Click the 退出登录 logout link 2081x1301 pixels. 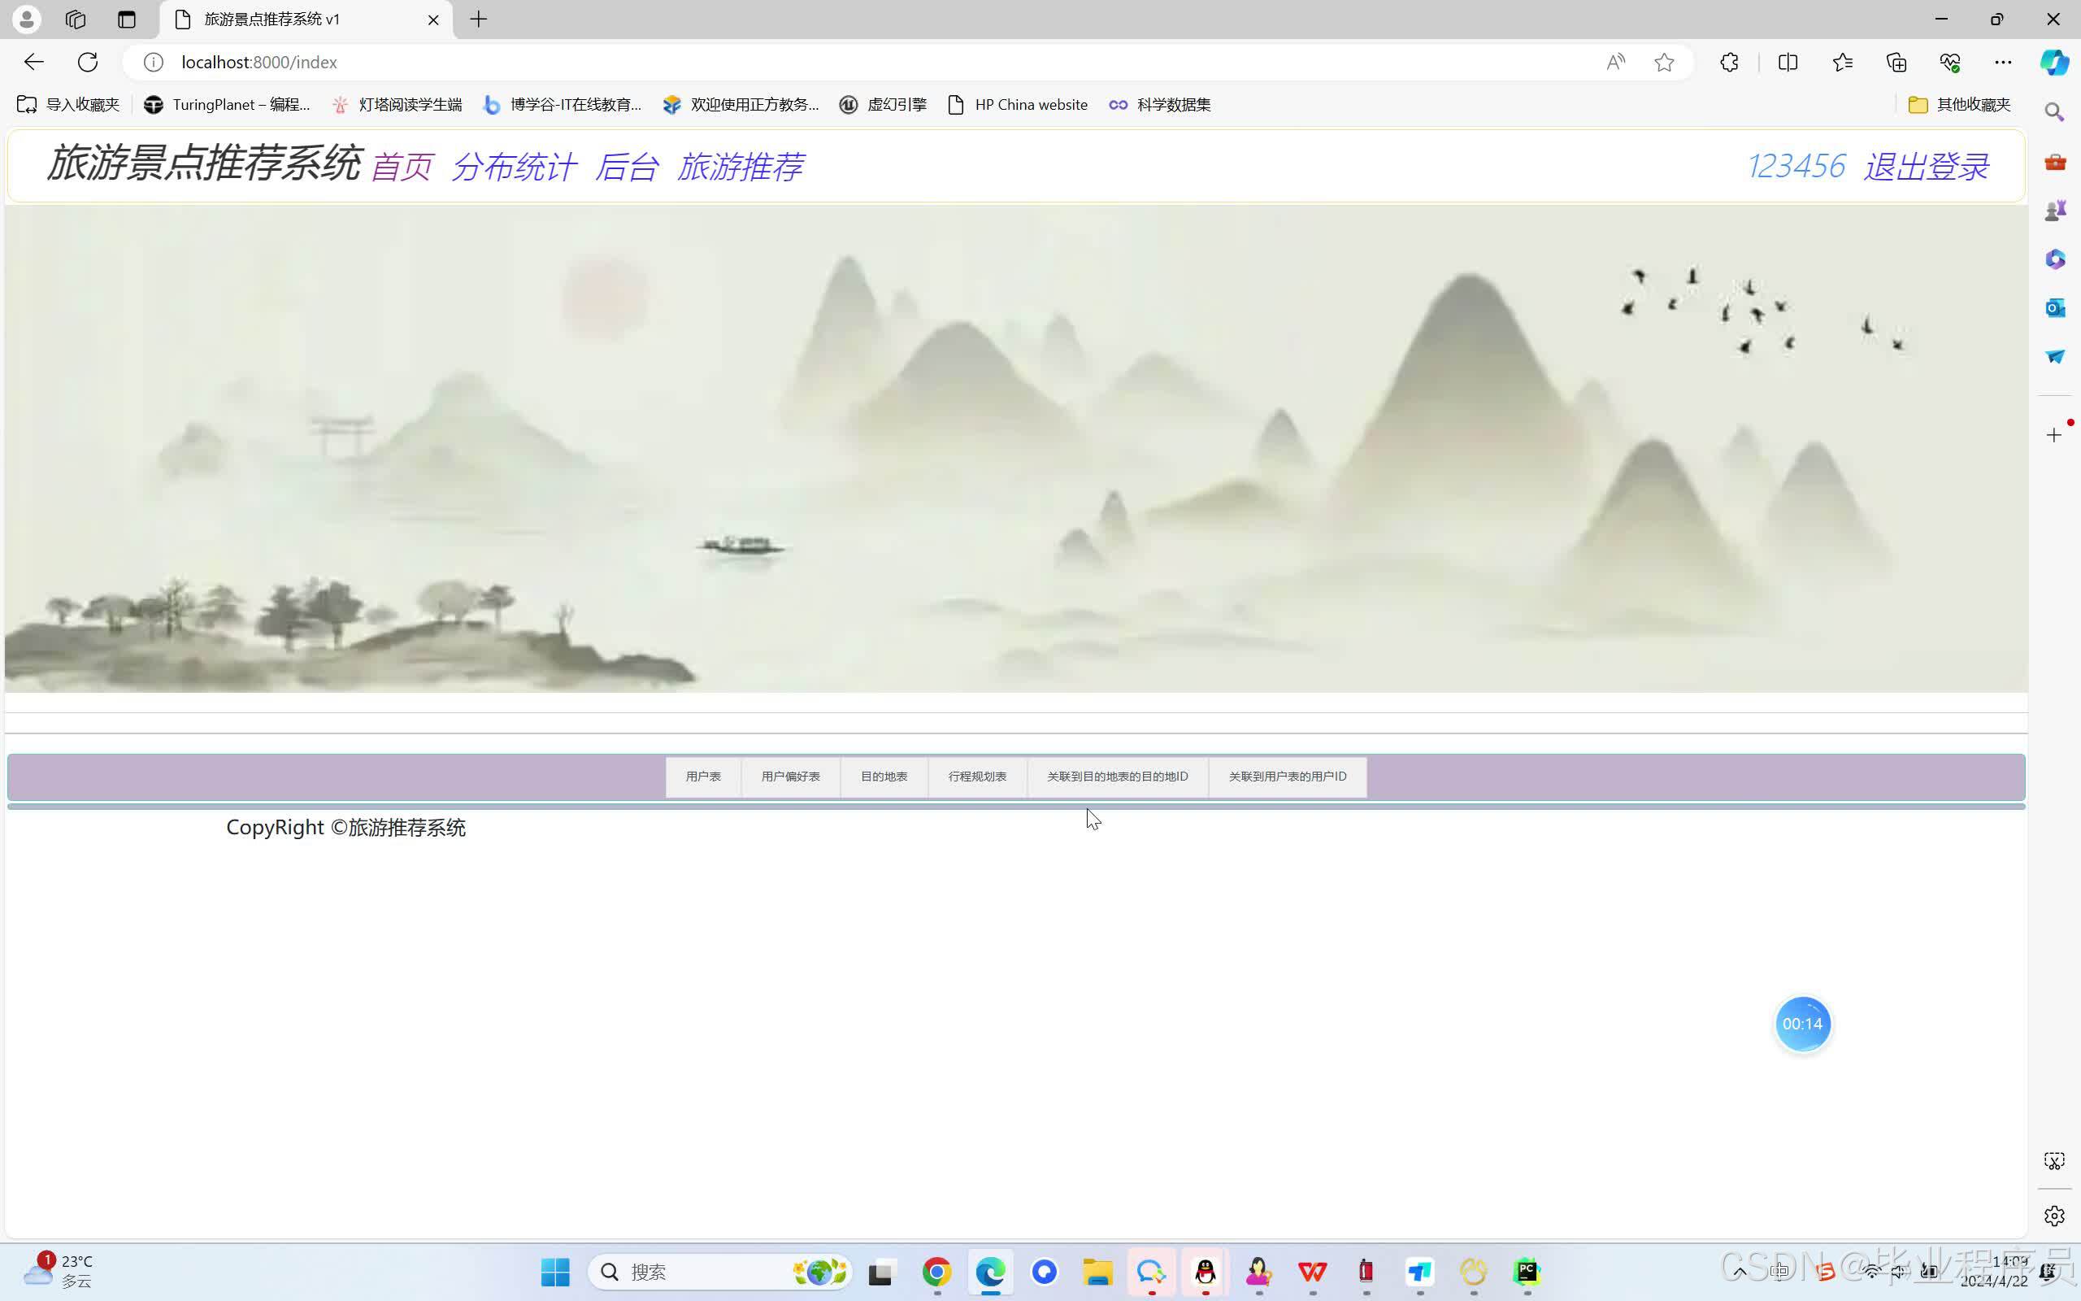point(1927,167)
